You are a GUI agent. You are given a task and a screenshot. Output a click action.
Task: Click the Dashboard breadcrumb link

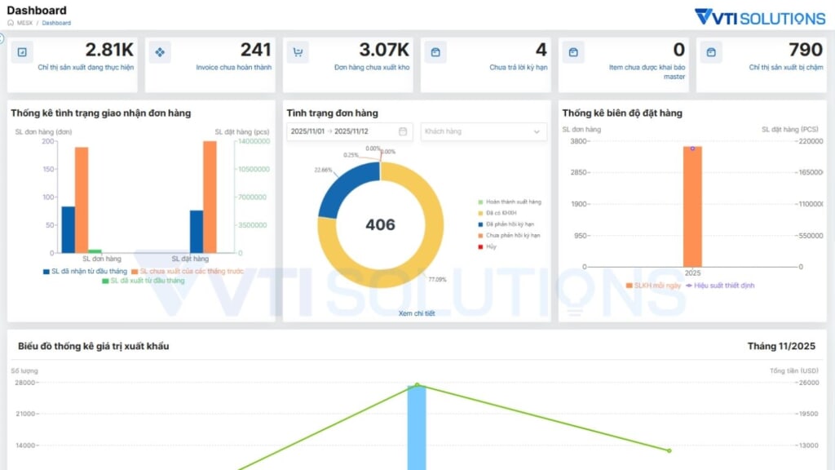pyautogui.click(x=56, y=23)
